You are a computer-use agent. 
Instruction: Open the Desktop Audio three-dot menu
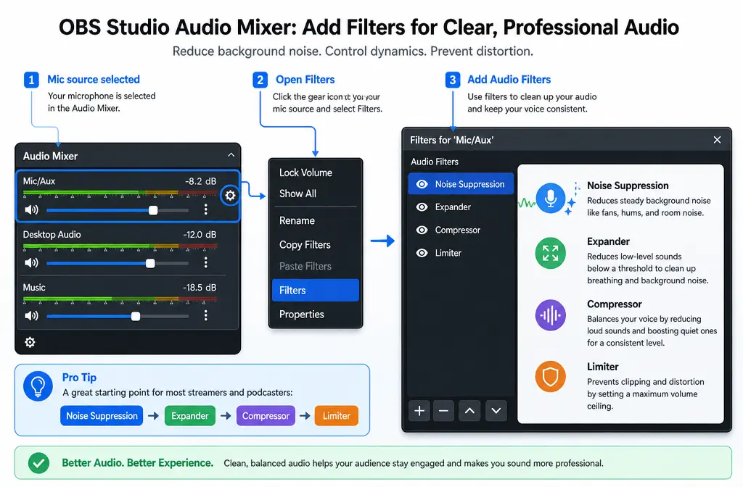pyautogui.click(x=205, y=262)
